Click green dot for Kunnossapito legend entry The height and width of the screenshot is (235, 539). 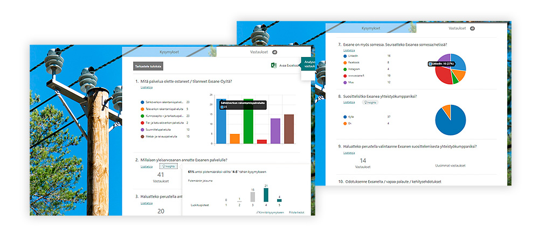point(142,116)
